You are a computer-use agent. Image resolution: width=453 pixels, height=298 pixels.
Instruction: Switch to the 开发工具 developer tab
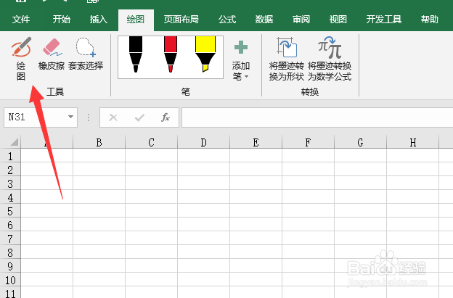[x=383, y=20]
